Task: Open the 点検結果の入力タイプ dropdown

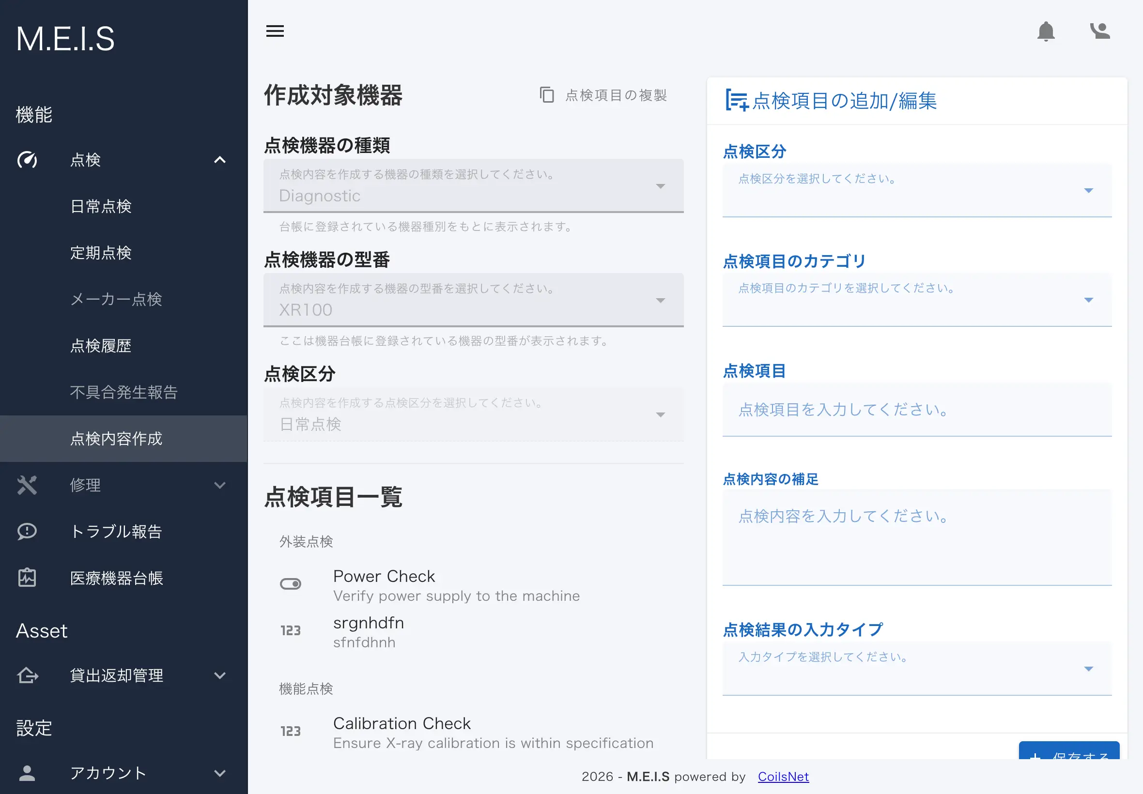Action: click(x=917, y=669)
